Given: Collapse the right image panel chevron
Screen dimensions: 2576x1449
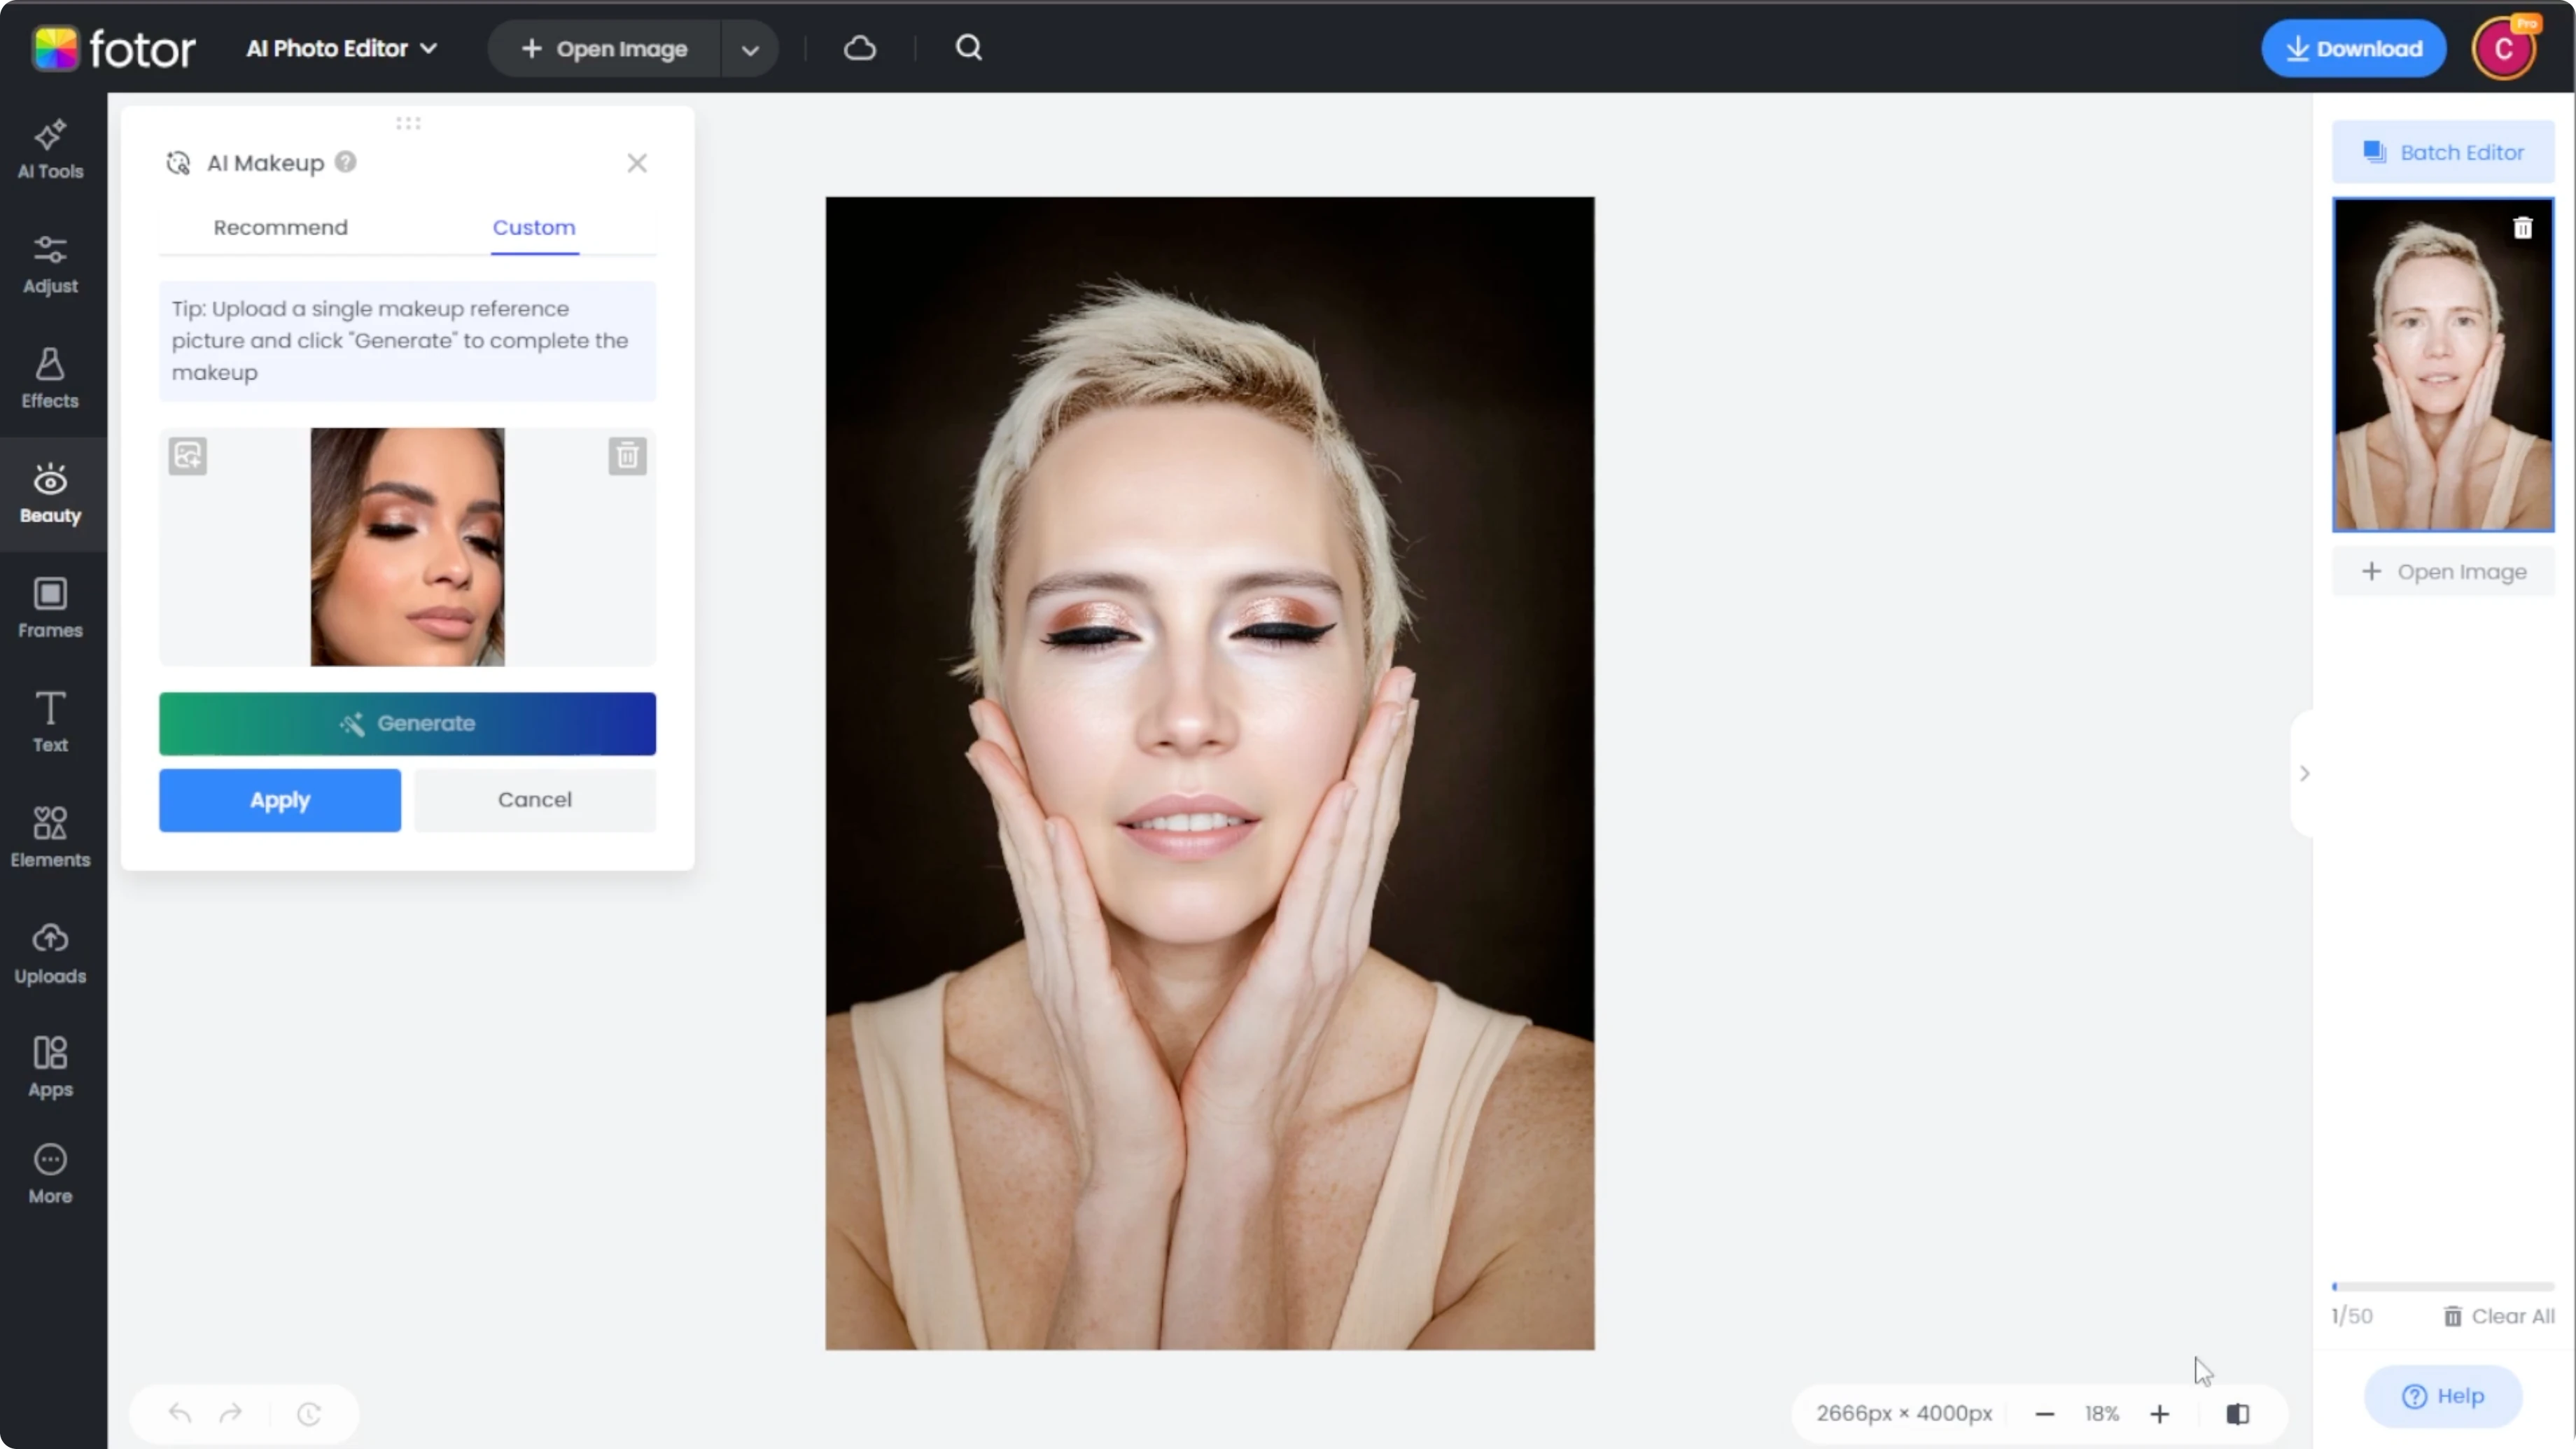Looking at the screenshot, I should 2304,773.
